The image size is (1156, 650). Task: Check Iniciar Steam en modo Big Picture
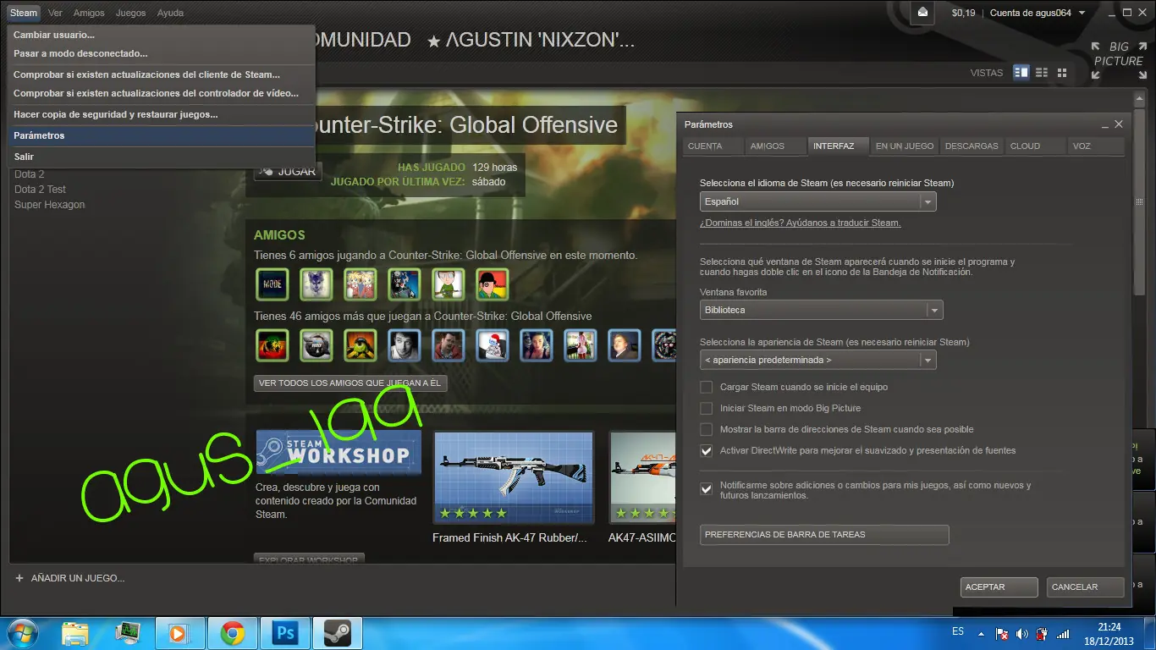click(x=706, y=408)
